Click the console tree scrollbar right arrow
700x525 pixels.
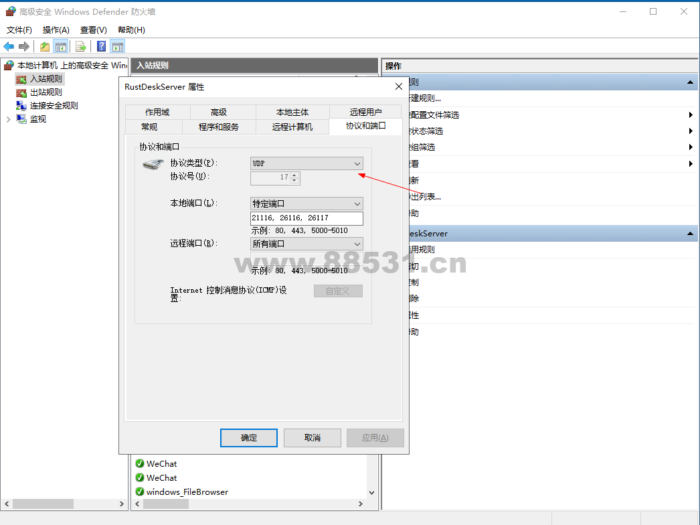click(x=121, y=504)
